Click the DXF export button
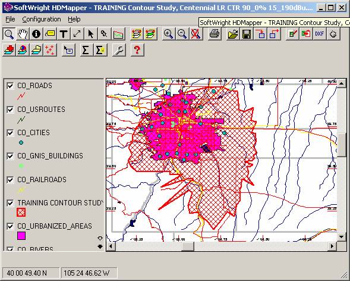The width and height of the screenshot is (350, 281). click(320, 34)
